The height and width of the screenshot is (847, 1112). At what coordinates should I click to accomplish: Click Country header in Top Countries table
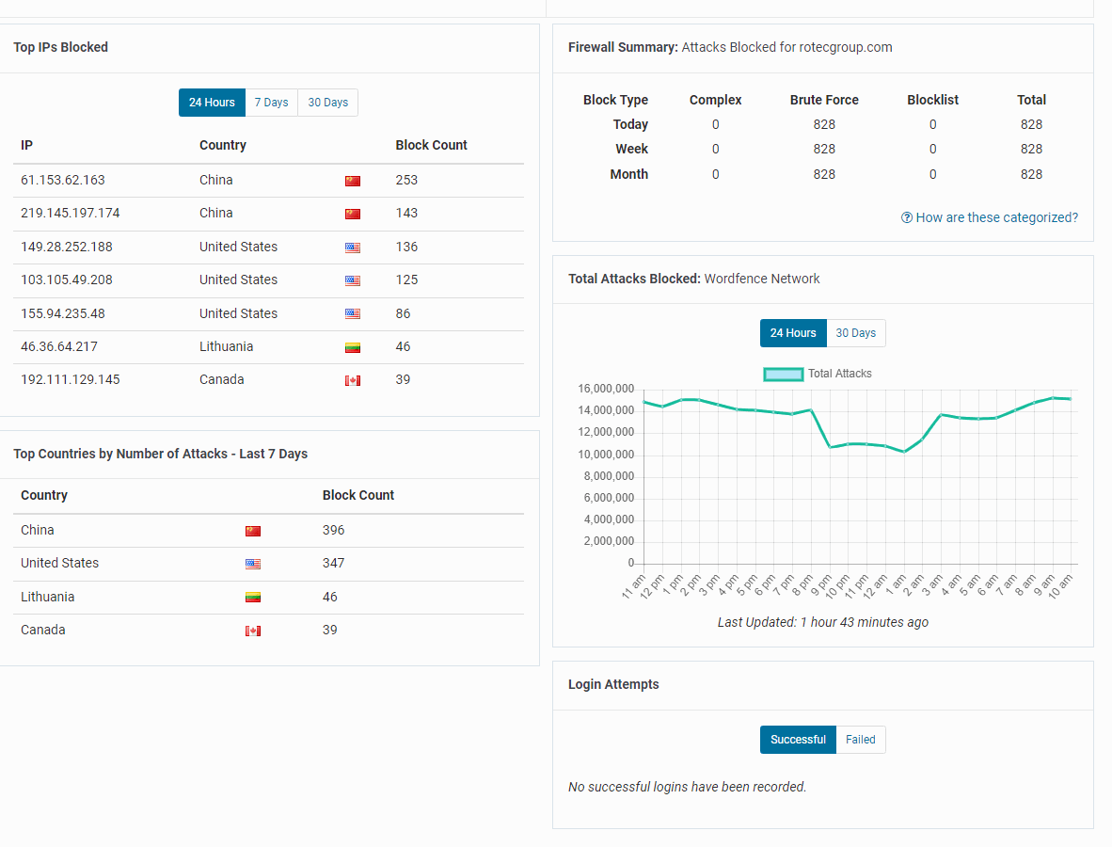click(44, 495)
